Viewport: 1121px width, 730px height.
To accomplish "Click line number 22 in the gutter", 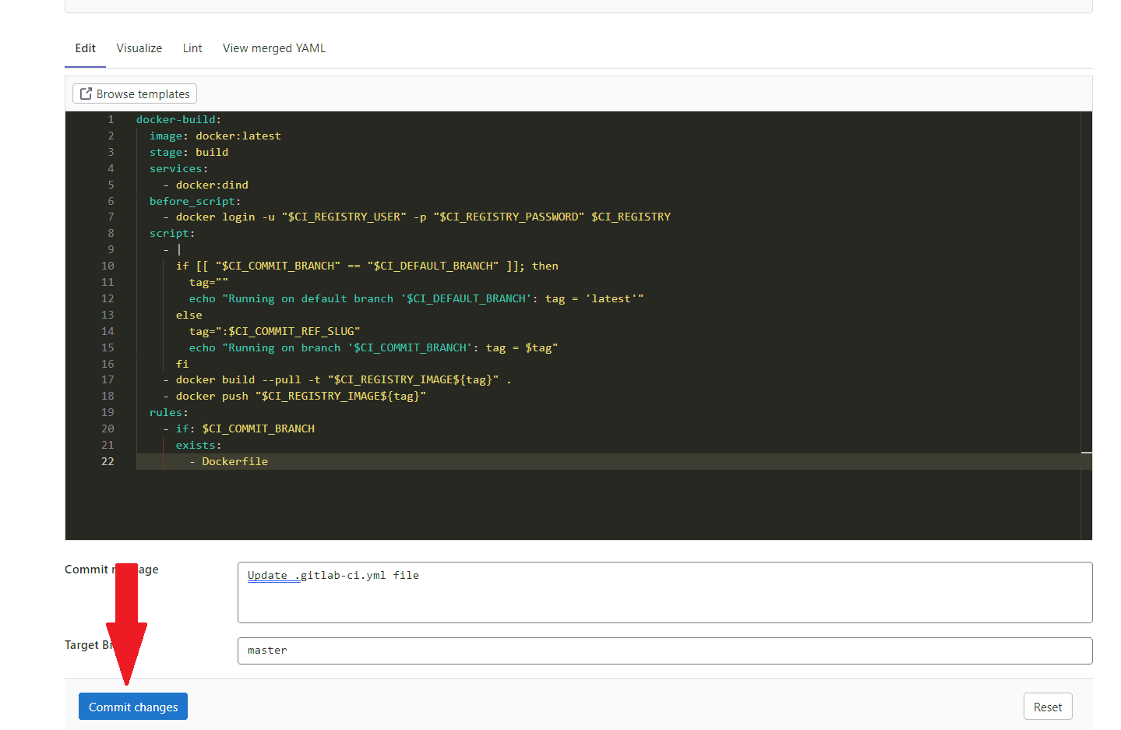I will (108, 461).
